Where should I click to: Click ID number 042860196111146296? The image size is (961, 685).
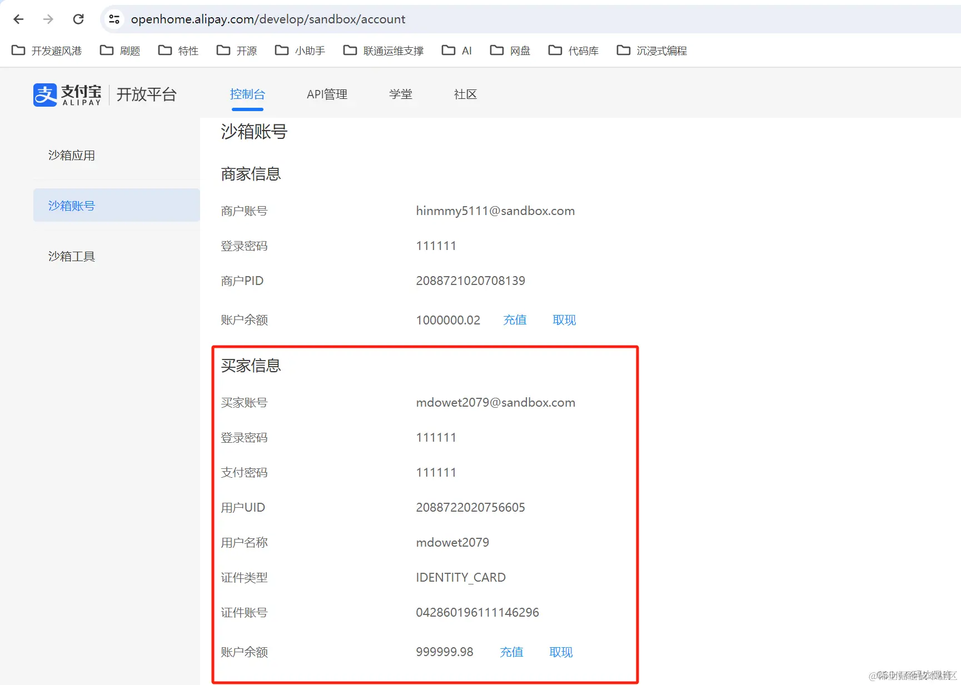pyautogui.click(x=477, y=613)
